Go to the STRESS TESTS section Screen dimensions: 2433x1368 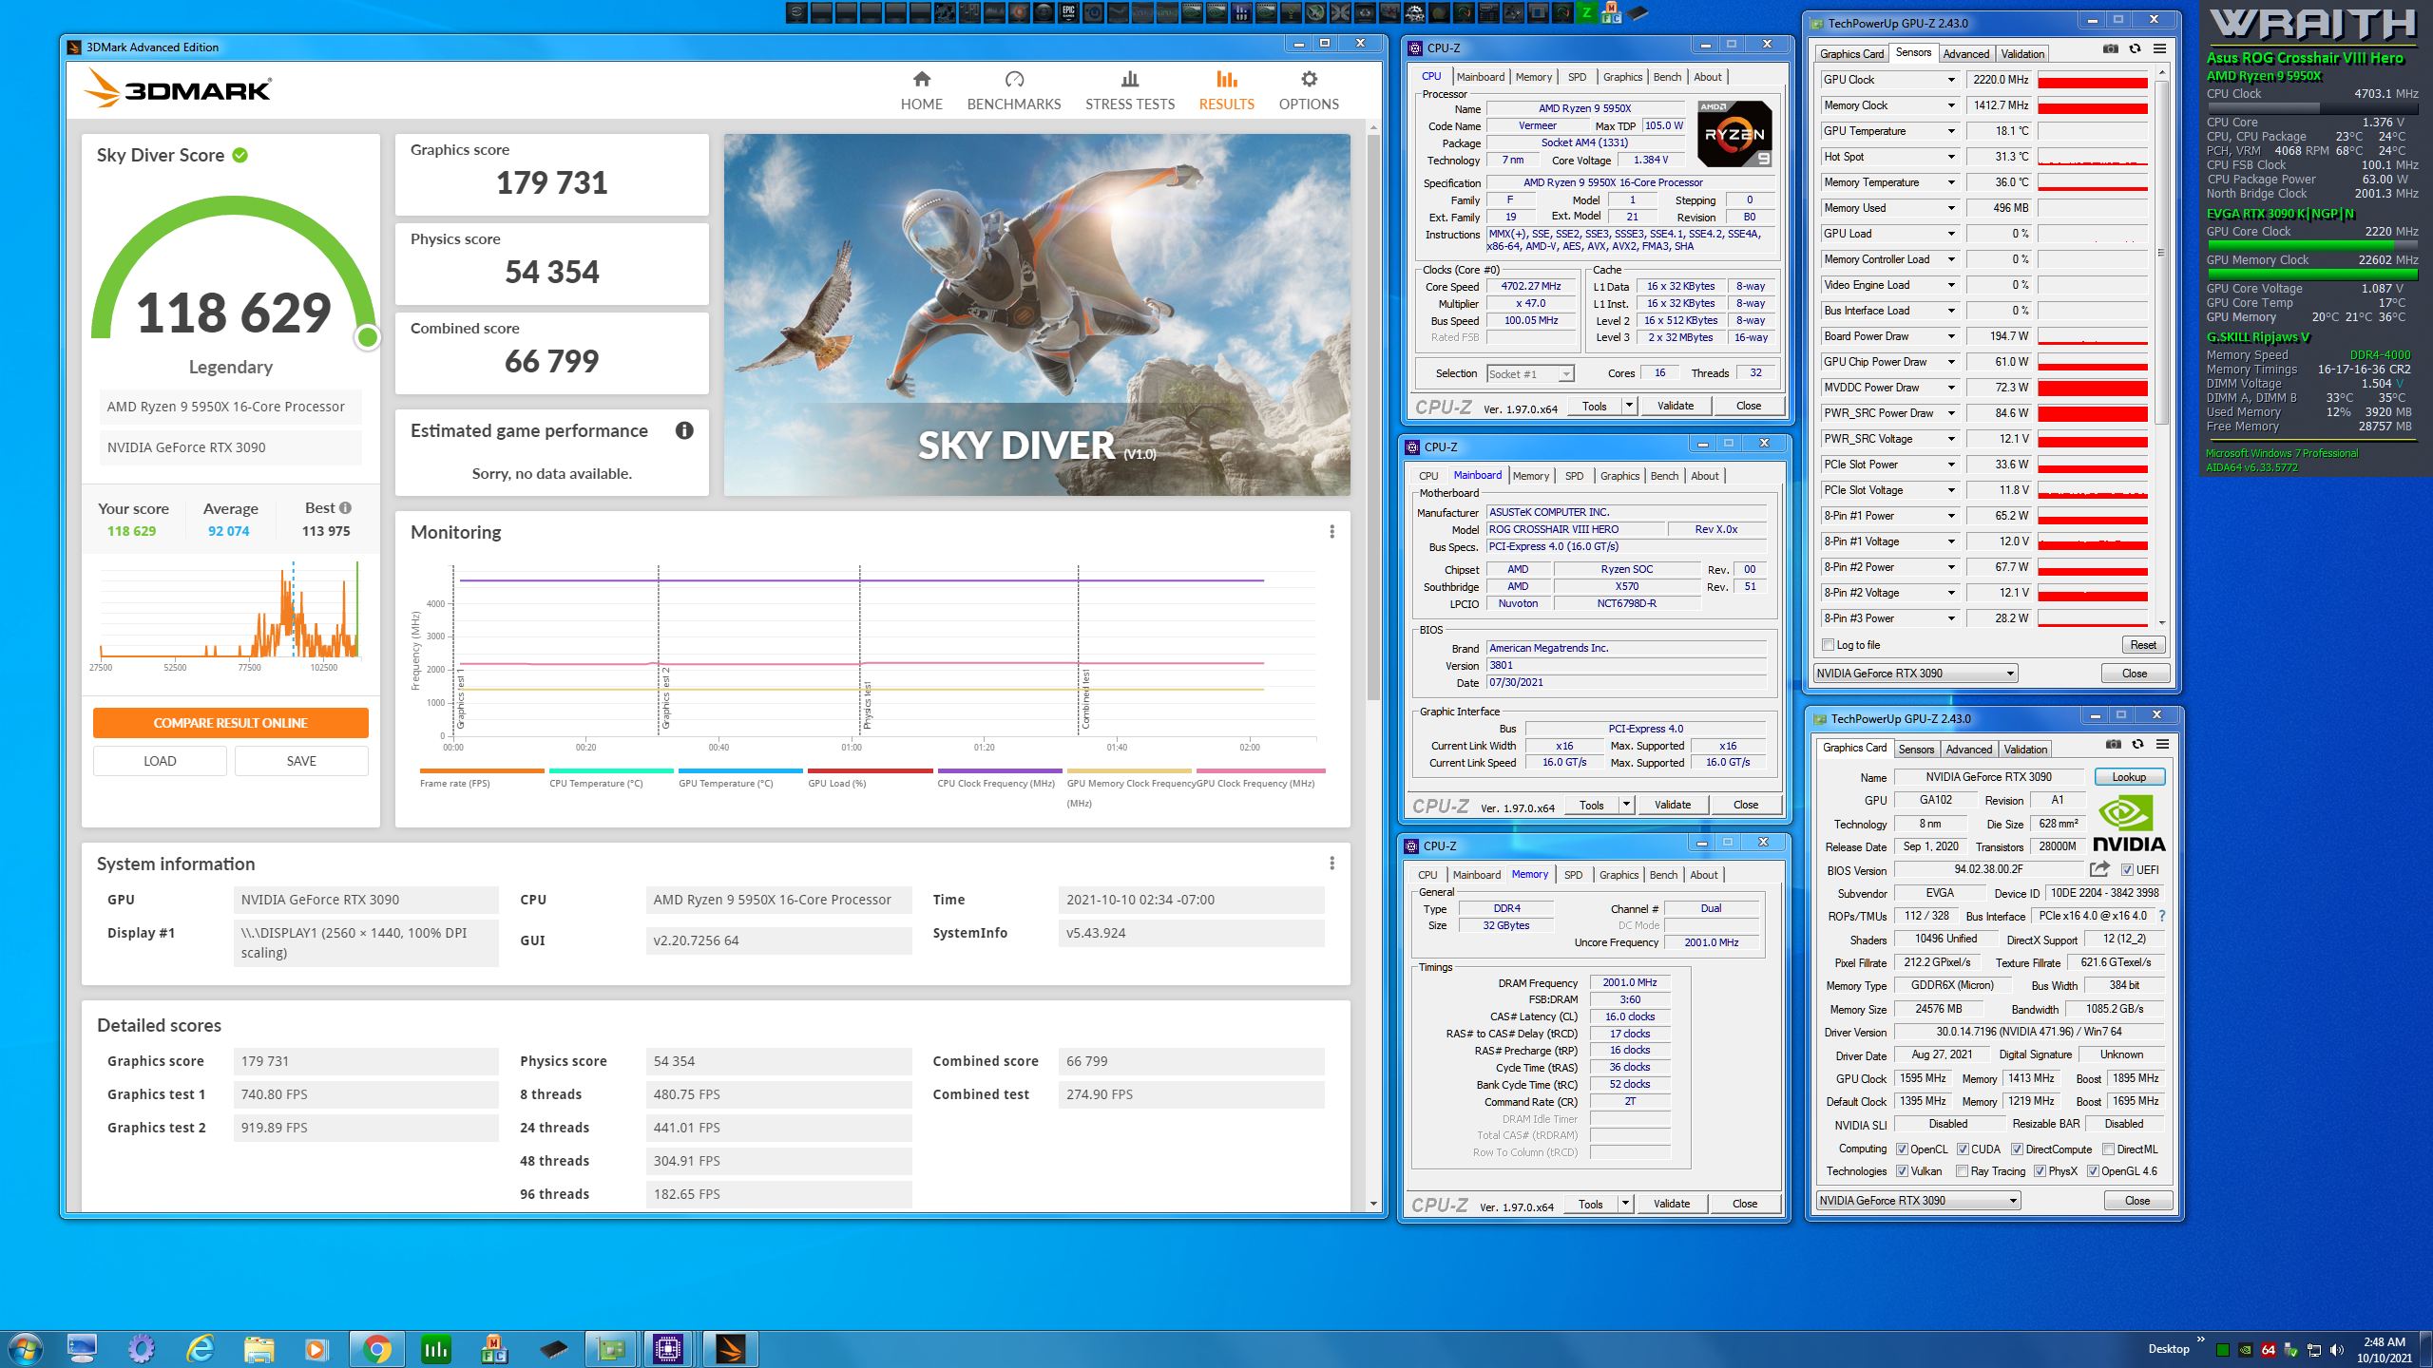coord(1129,90)
